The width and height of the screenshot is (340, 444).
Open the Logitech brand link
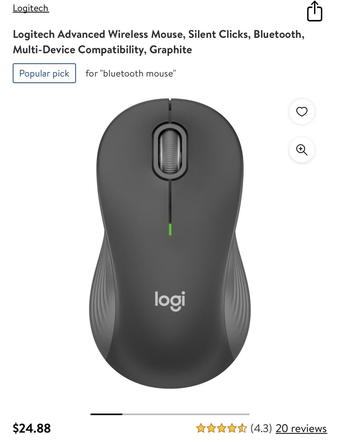point(31,8)
